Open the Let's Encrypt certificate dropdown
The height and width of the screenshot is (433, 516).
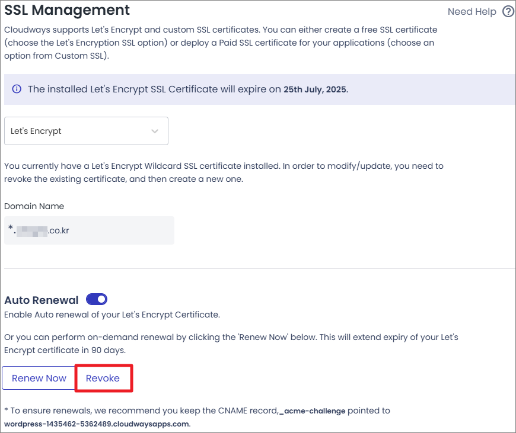click(86, 131)
